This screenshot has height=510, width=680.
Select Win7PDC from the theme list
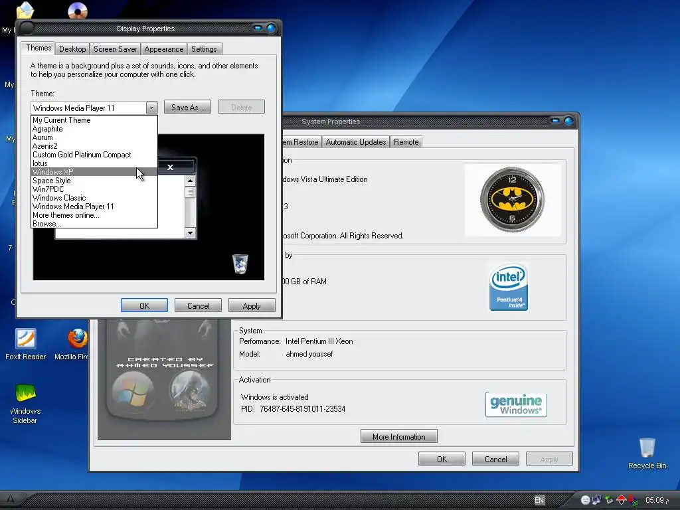94,189
